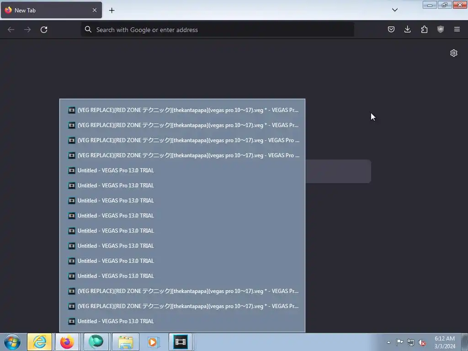Click the Show desktop strip

click(464, 342)
